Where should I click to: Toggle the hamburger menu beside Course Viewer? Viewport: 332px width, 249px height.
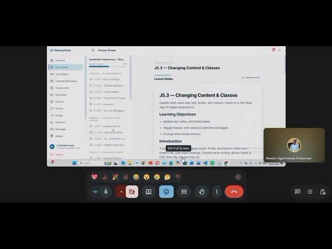click(93, 50)
